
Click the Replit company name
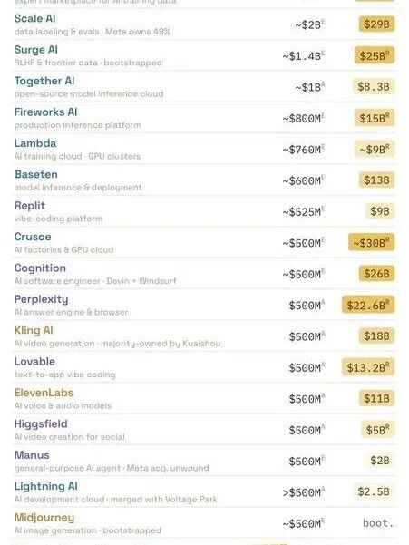[x=30, y=206]
